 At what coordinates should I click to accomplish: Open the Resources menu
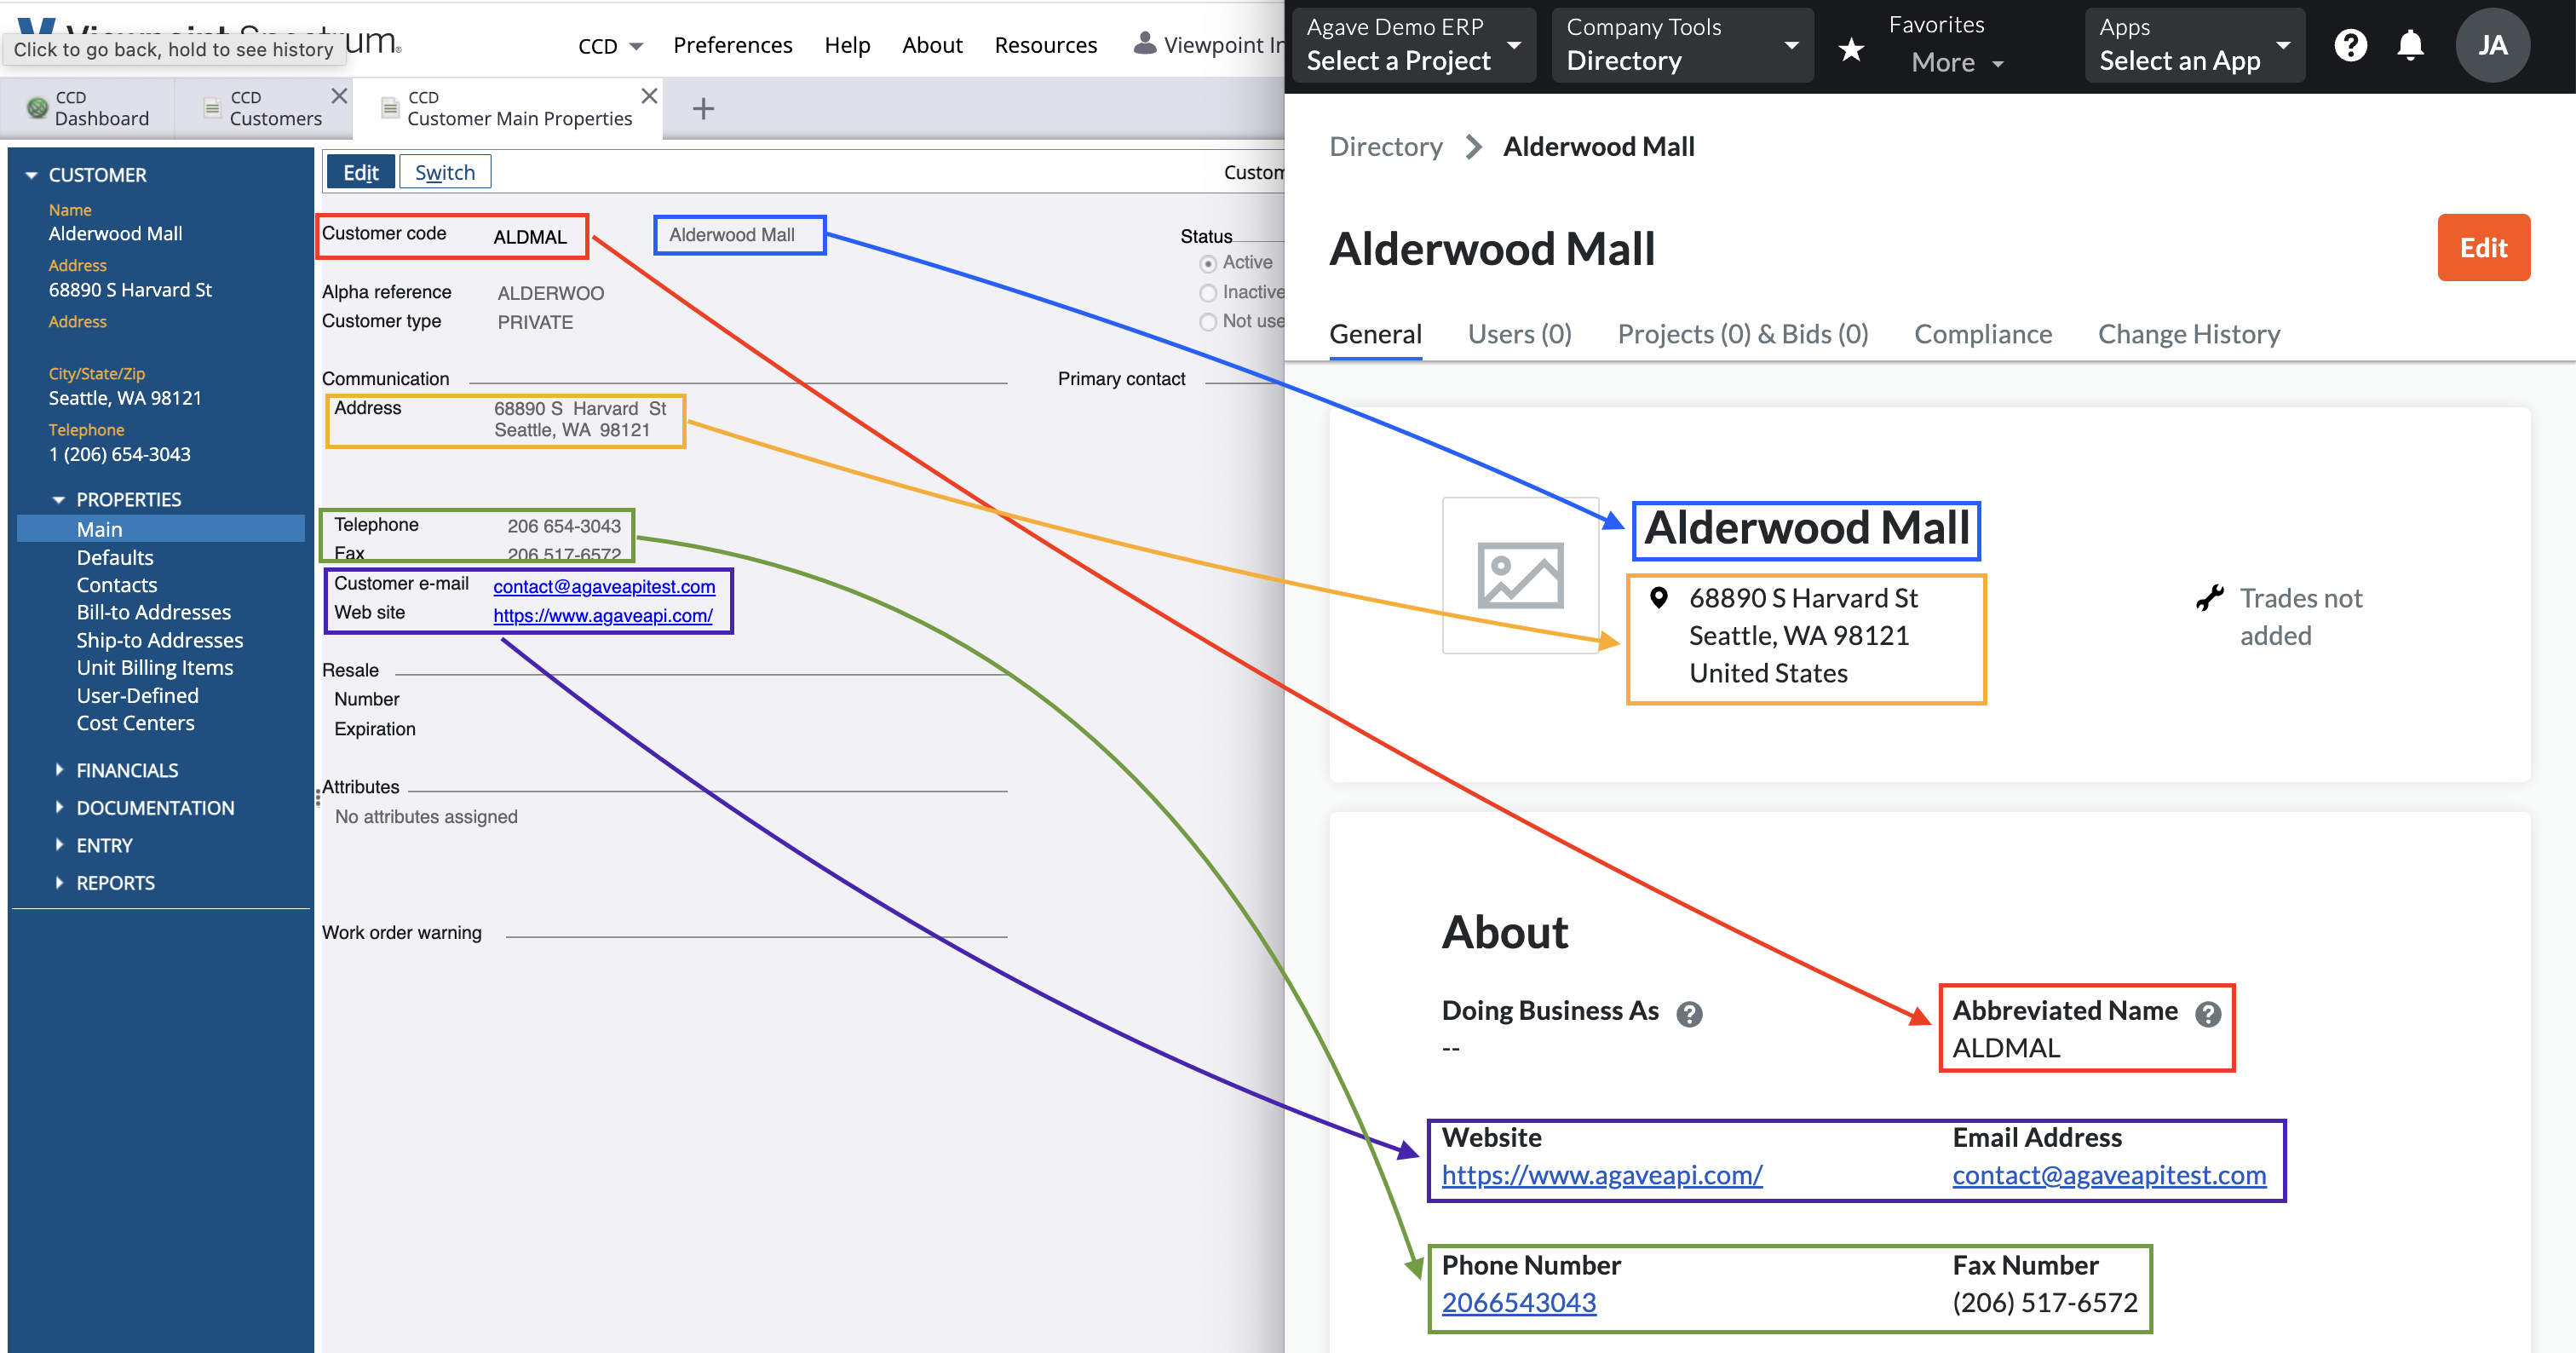[x=1045, y=45]
